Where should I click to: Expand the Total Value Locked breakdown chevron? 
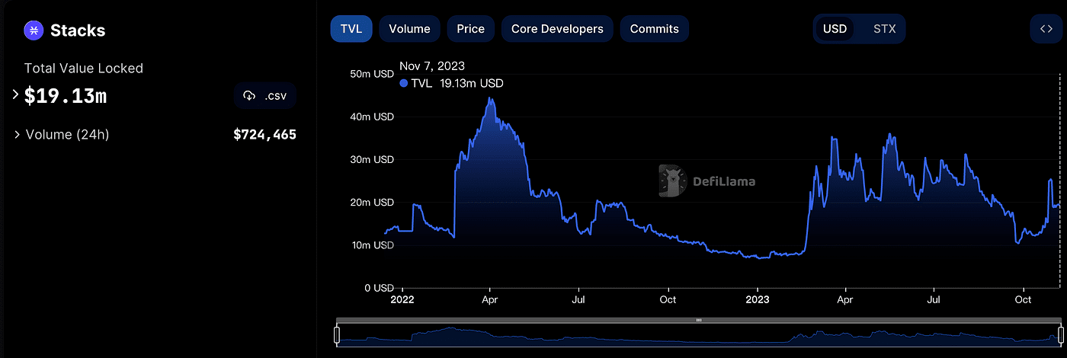14,95
